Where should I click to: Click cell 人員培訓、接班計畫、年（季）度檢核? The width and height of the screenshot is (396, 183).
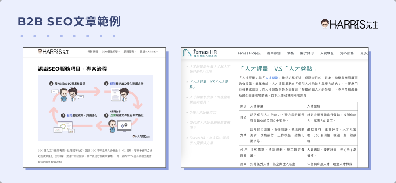331,152
